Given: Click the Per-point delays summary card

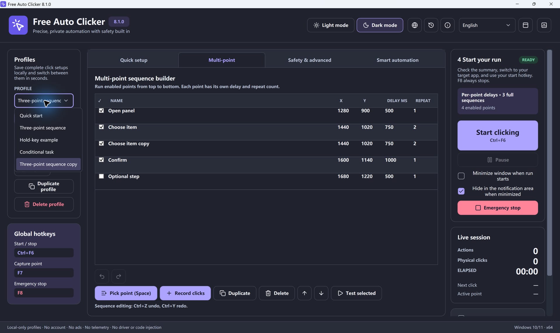Looking at the screenshot, I should click(x=498, y=101).
